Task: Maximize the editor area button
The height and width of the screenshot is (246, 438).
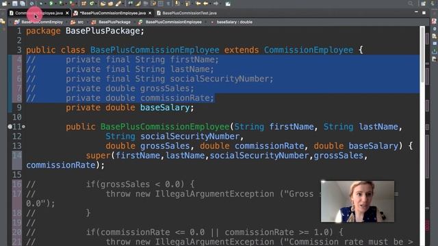Action: (424, 12)
